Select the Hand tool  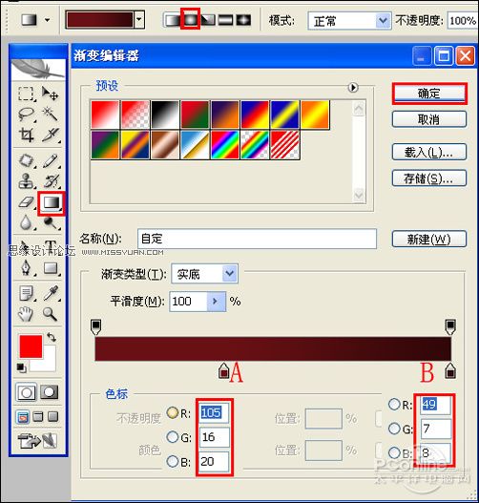pyautogui.click(x=26, y=314)
